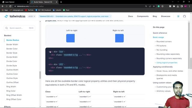Jump to Applying conditionally section
Screen dimensions: 192x108
tap(163, 67)
